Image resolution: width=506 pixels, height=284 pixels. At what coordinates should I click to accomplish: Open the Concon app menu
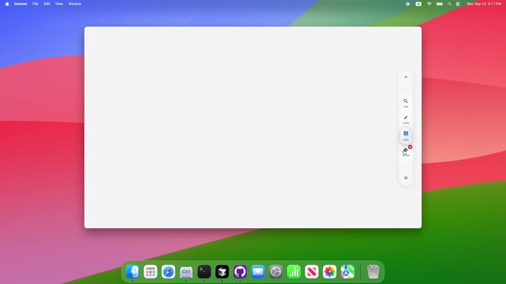click(21, 4)
